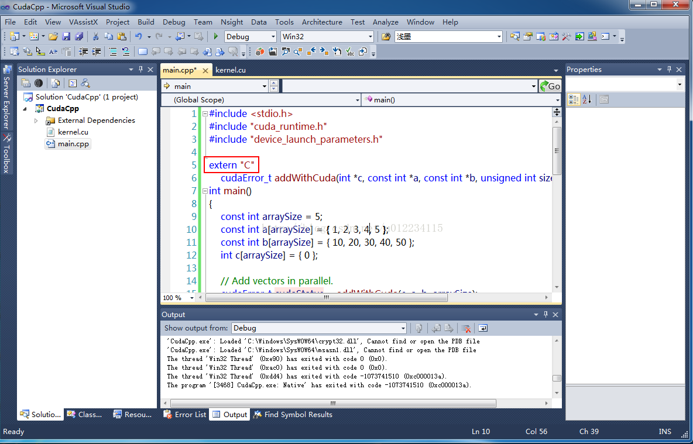This screenshot has height=444, width=693.
Task: Click the Save All icon
Action: (79, 37)
